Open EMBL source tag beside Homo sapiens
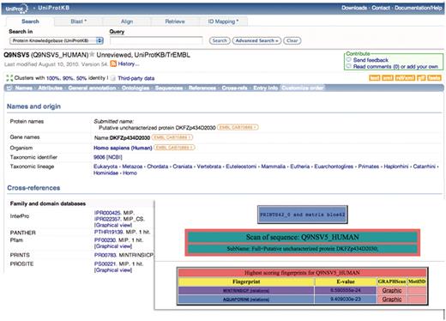The height and width of the screenshot is (321, 446). [x=174, y=148]
